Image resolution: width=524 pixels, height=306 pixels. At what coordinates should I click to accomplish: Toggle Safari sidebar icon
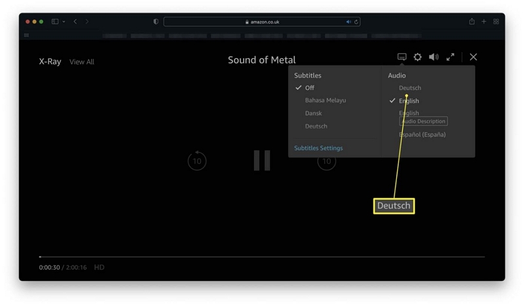coord(55,22)
